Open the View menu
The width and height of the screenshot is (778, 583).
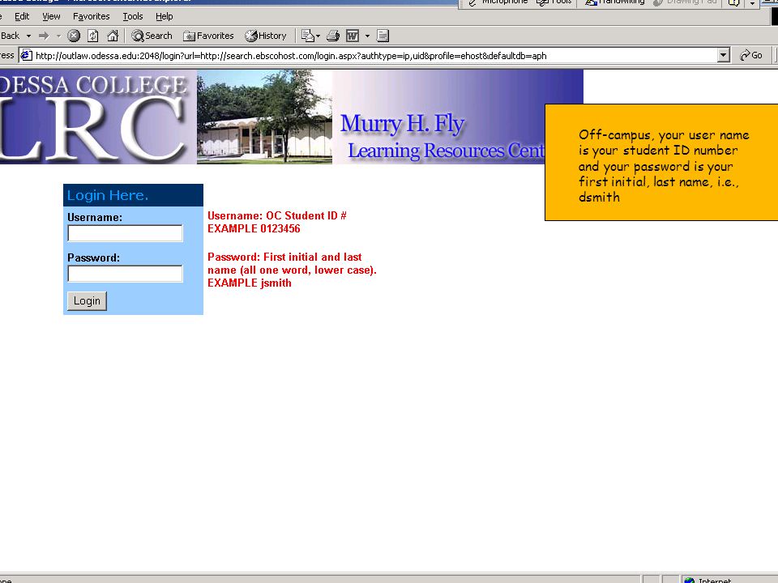pos(51,16)
